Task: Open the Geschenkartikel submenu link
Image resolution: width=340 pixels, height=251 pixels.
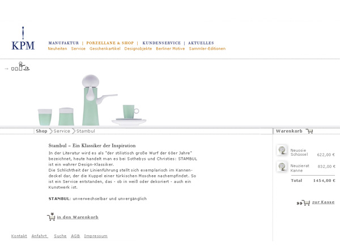Action: point(105,49)
